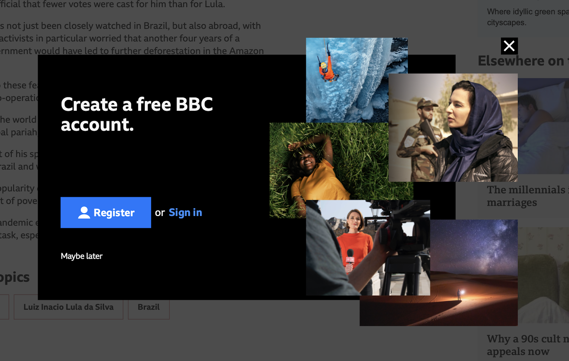This screenshot has height=361, width=569.
Task: Open the Luiz Inacio Lula da Silva topic tag
Action: (x=69, y=307)
